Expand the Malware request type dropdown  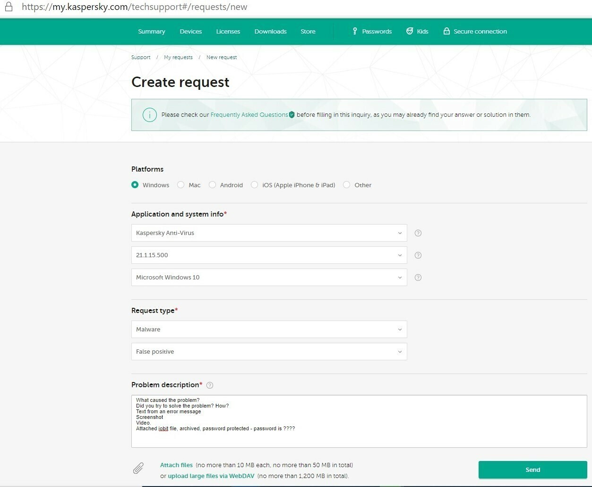point(269,330)
